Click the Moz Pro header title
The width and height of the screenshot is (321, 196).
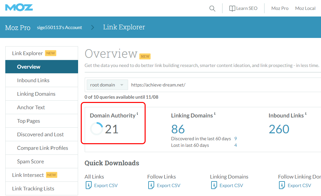tap(18, 28)
